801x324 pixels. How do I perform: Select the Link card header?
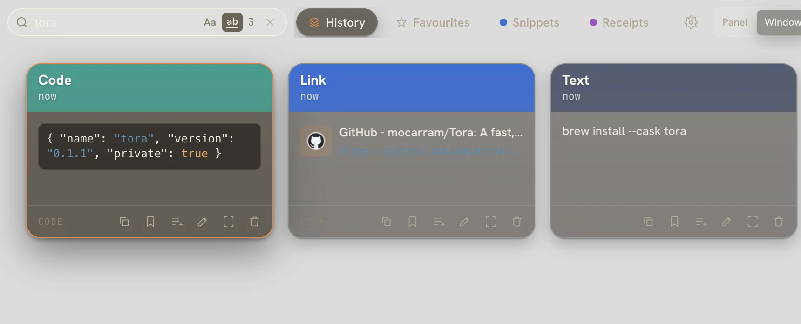pyautogui.click(x=412, y=88)
